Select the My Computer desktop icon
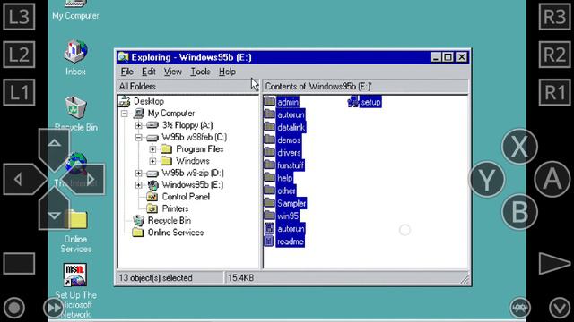Image resolution: width=574 pixels, height=322 pixels. (x=75, y=4)
